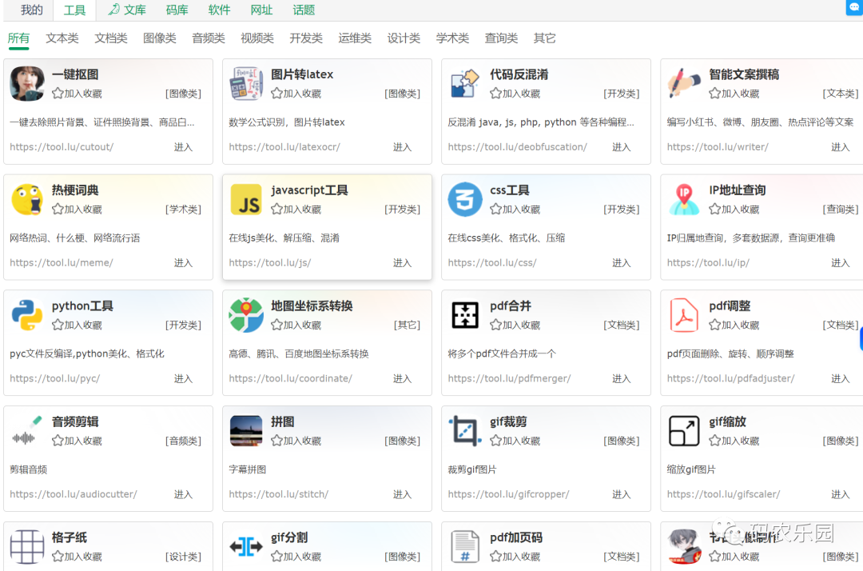Enter the IP地址查询 tool via 进入
Image resolution: width=863 pixels, height=571 pixels.
pos(841,262)
